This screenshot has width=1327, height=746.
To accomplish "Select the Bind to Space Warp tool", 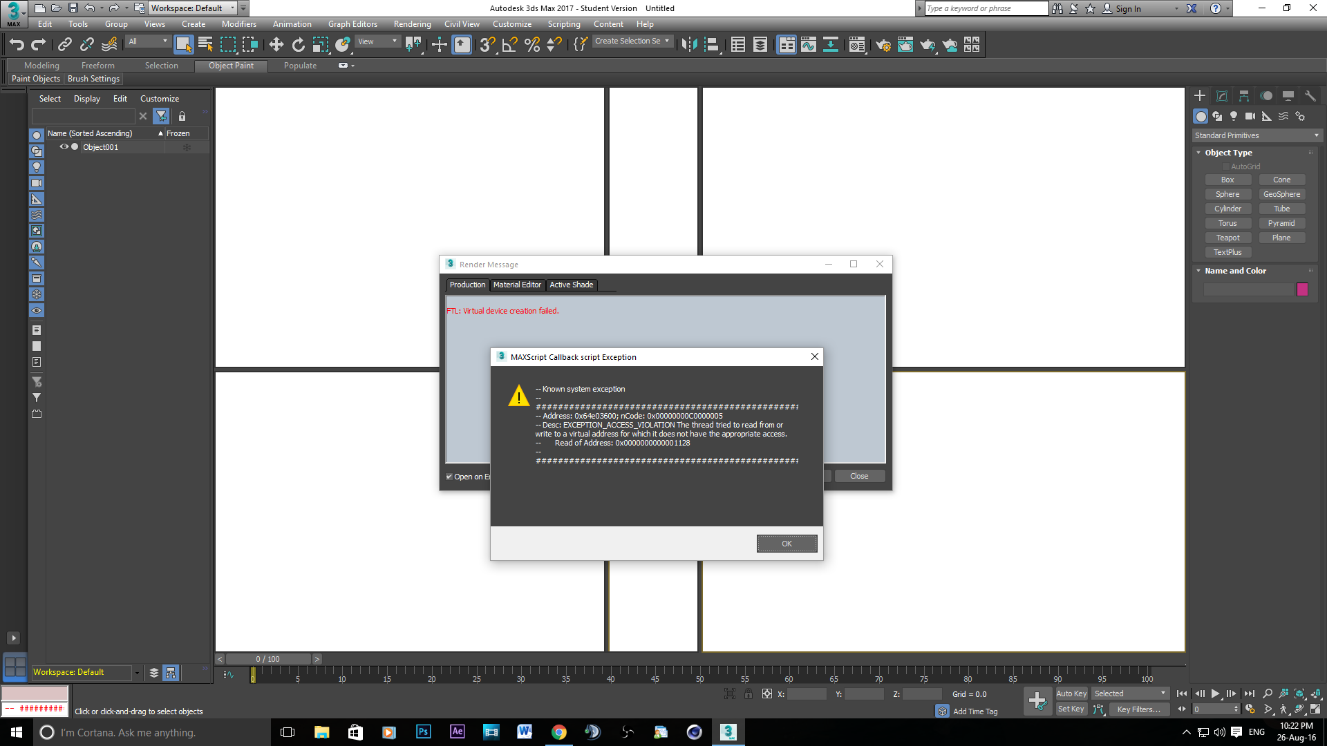I will point(109,45).
